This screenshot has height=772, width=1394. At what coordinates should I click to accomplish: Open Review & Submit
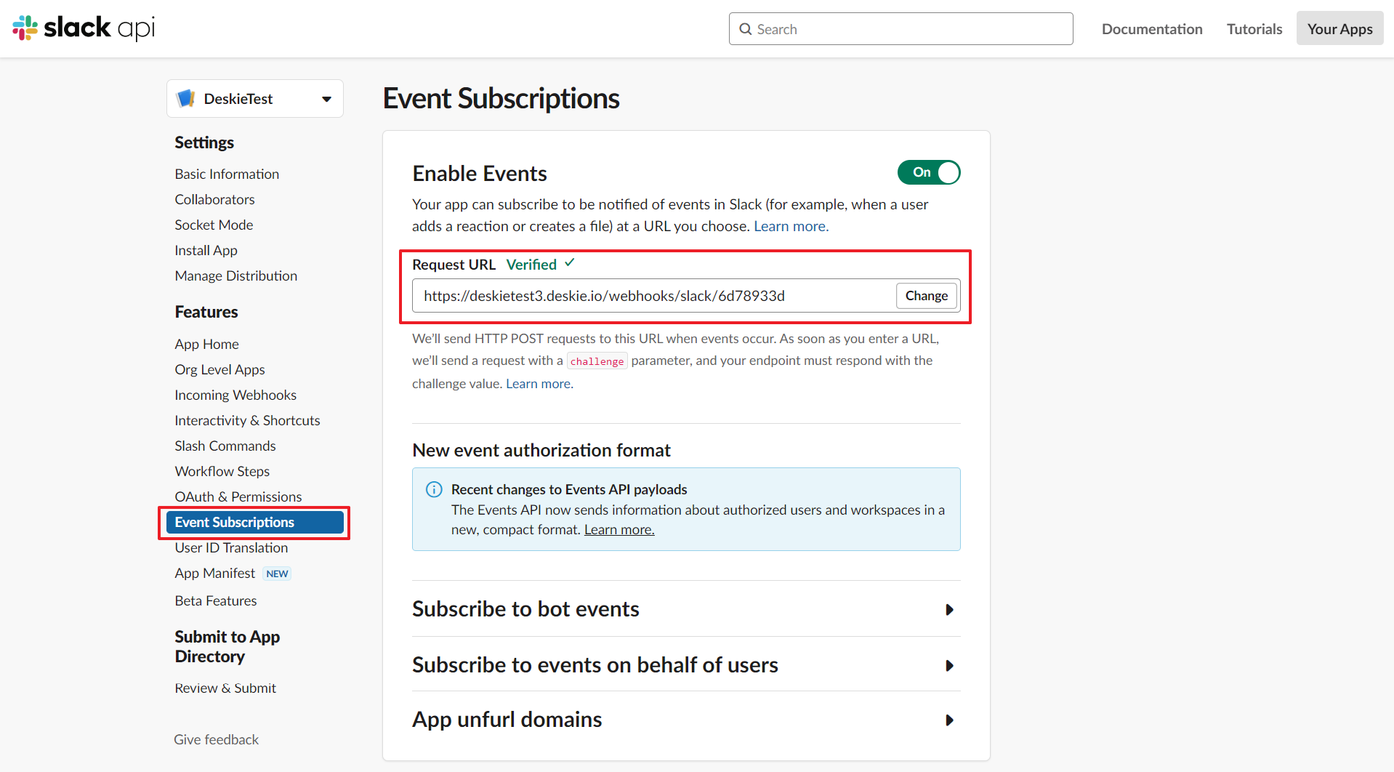pos(225,688)
